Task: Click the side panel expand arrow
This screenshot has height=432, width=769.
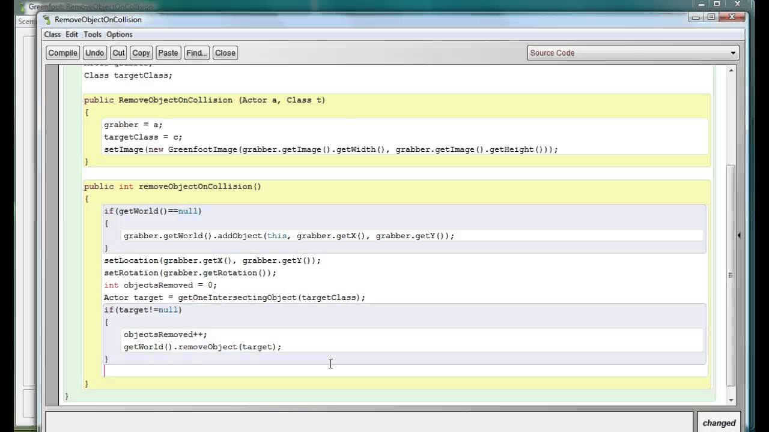Action: (739, 235)
